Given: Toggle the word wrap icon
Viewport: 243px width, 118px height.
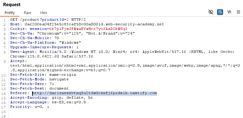Looking at the screenshot, I should (x=220, y=12).
